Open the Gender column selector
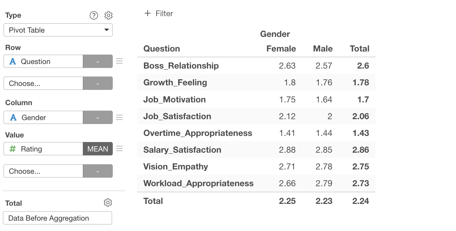456x231 pixels. point(43,118)
